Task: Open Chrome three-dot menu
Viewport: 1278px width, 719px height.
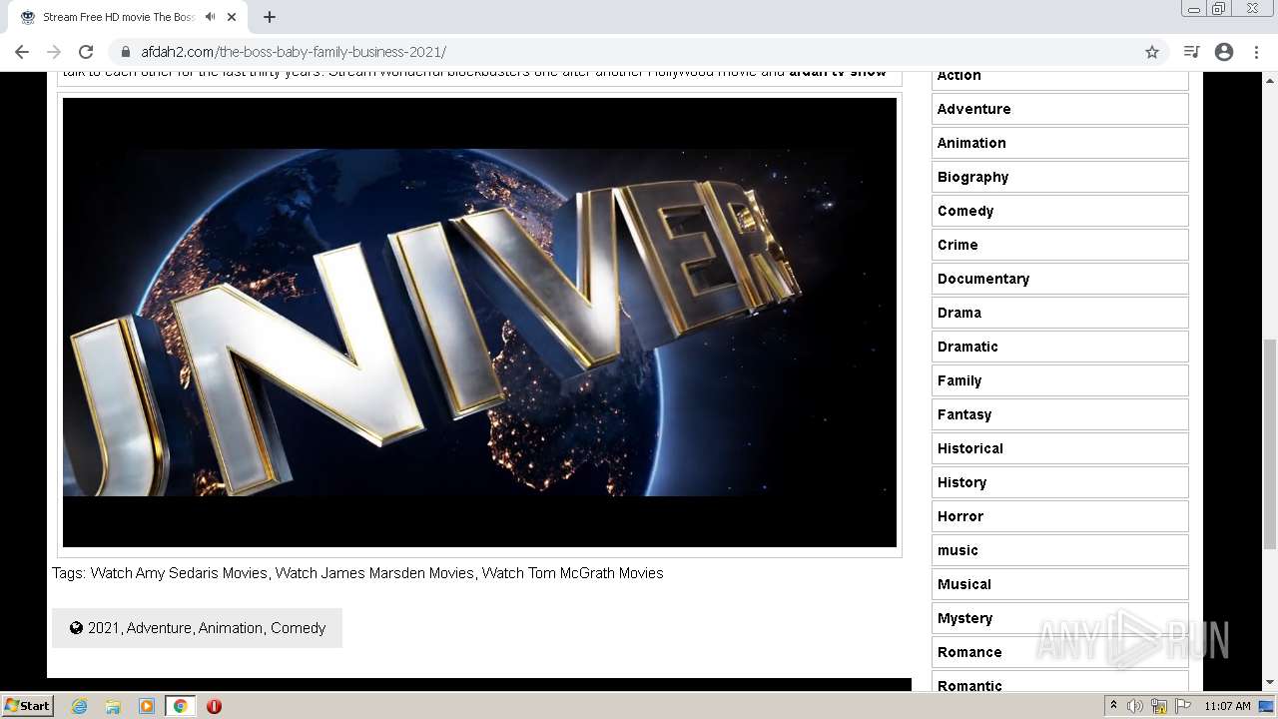Action: [1256, 52]
